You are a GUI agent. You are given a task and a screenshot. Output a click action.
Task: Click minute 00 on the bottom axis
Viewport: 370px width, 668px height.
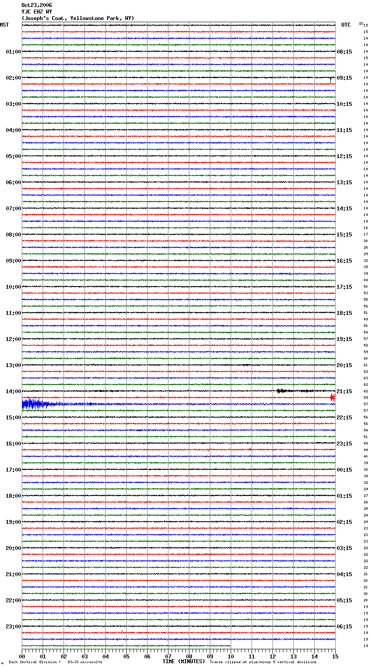22,656
